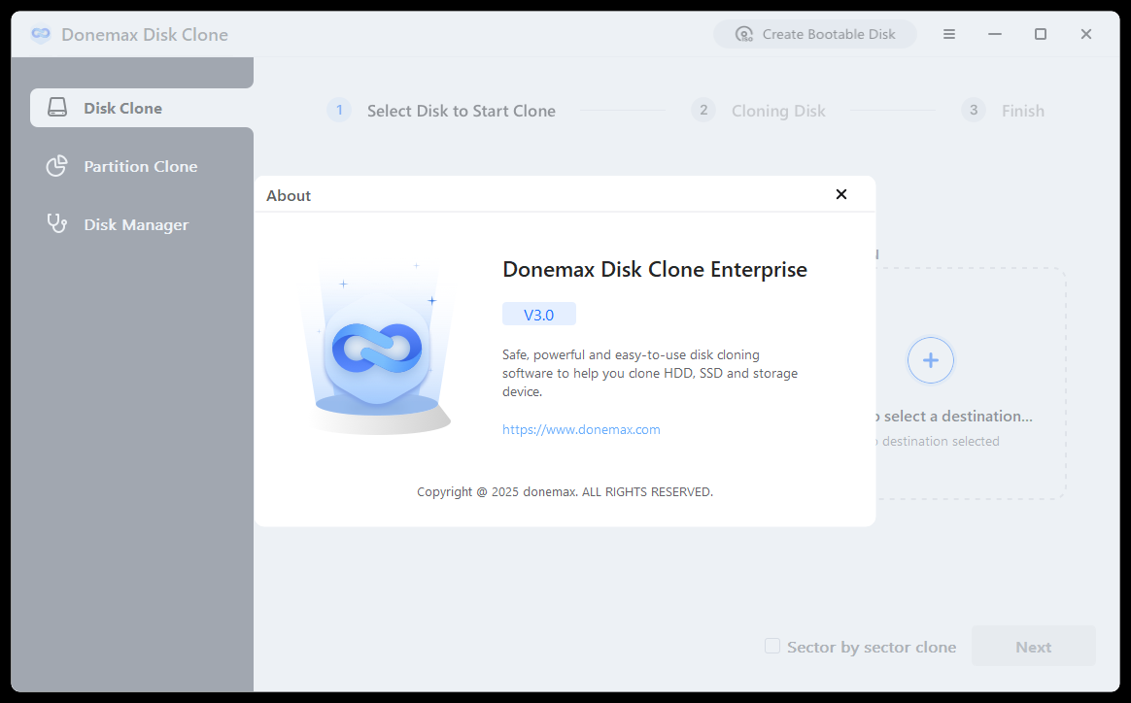Click step 3 Finish circle
Screen dimensions: 1131x703
973,111
